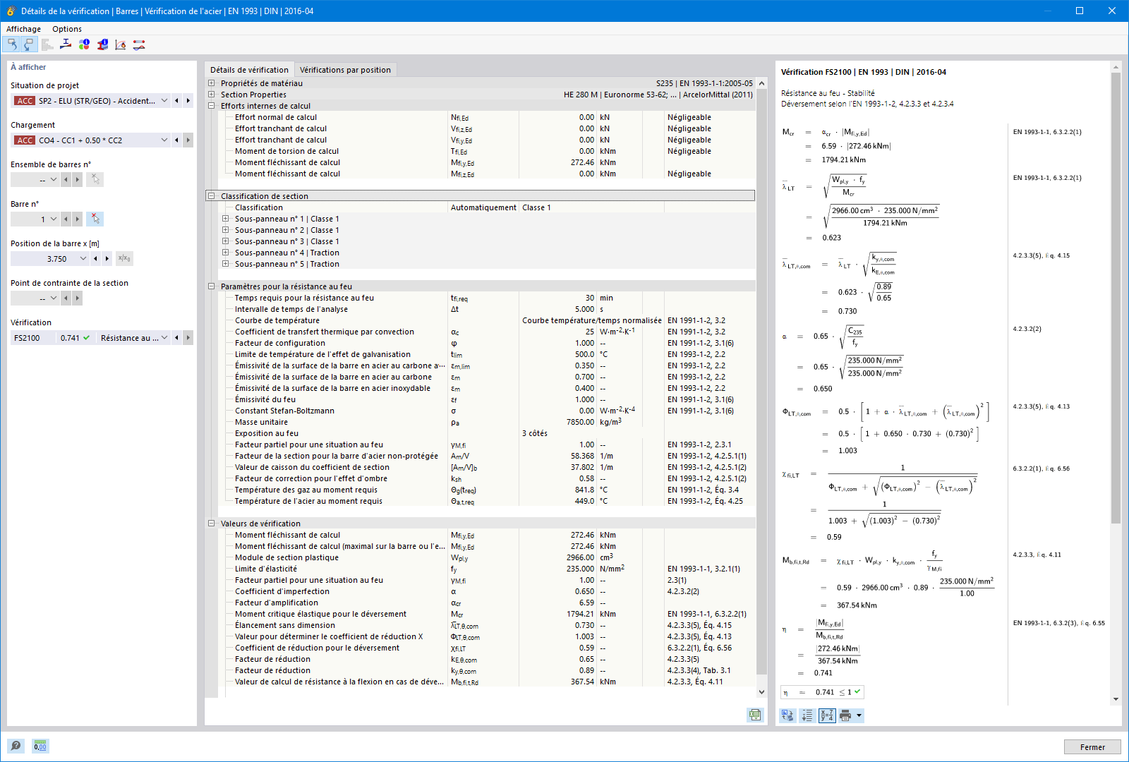
Task: Go to next Vérification
Action: click(188, 338)
